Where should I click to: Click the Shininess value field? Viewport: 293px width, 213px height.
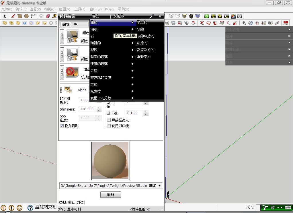pos(87,109)
